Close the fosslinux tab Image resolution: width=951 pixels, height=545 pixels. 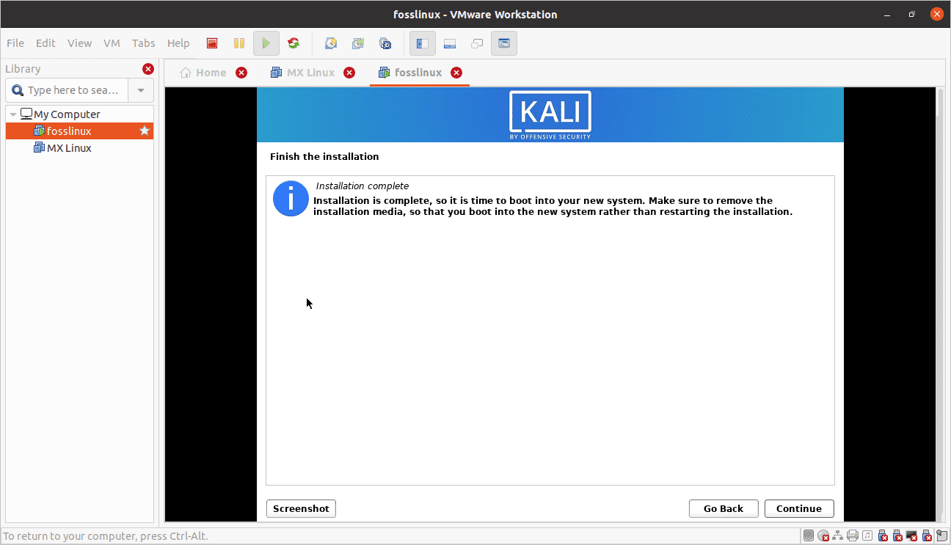(x=456, y=73)
